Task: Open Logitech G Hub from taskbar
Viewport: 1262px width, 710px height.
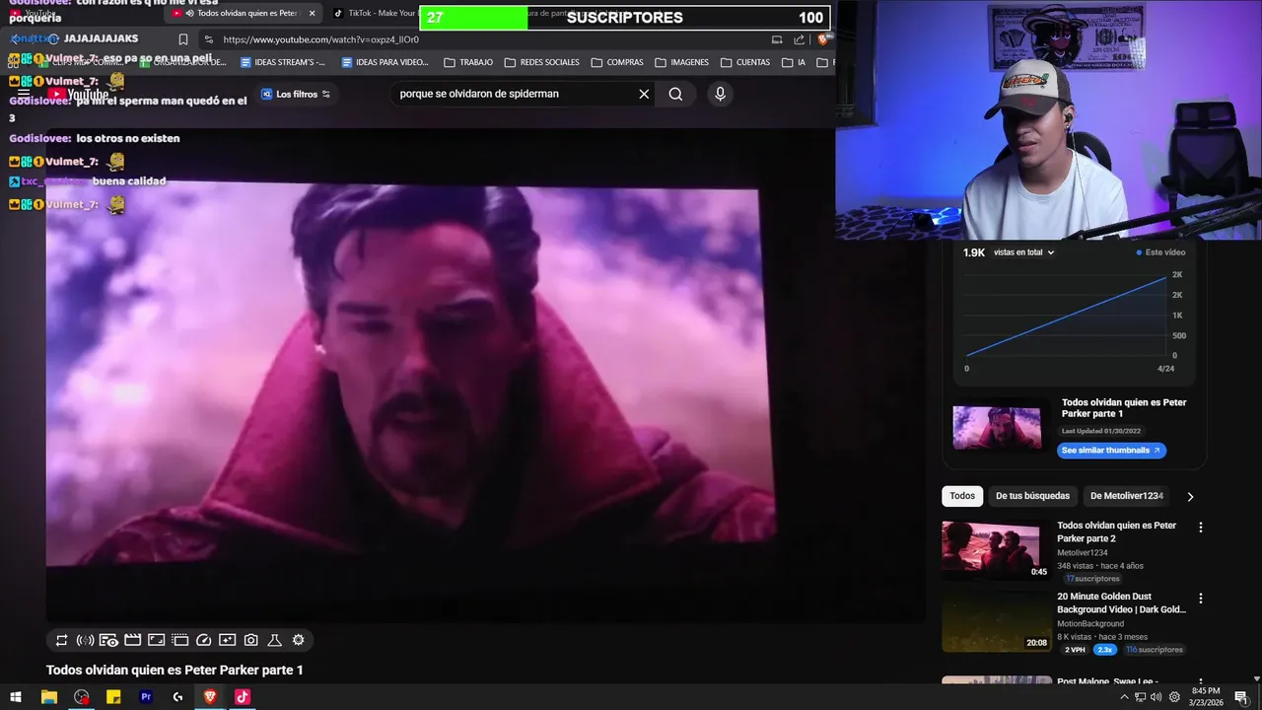Action: 177,696
